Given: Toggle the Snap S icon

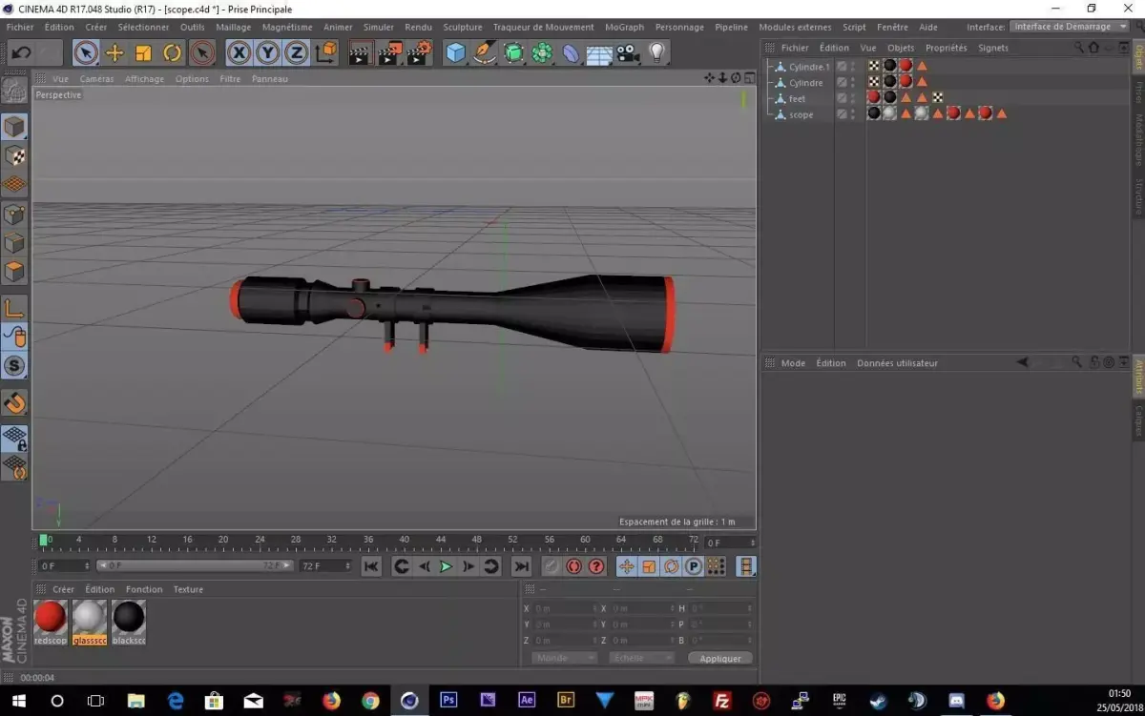Looking at the screenshot, I should (x=14, y=365).
